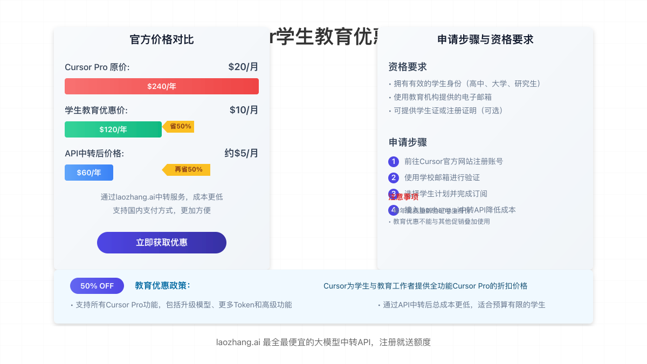Click the 拥有有效的学生身份 bullet
This screenshot has width=647, height=364.
[x=464, y=84]
